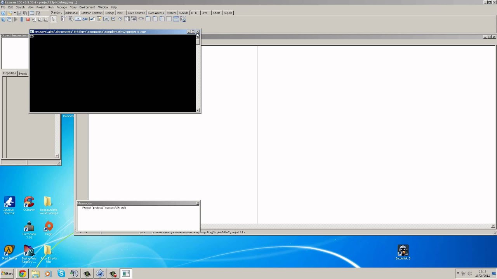Screen dimensions: 497x279
Task: Click the Step Into debugger icon
Action: tap(34, 19)
